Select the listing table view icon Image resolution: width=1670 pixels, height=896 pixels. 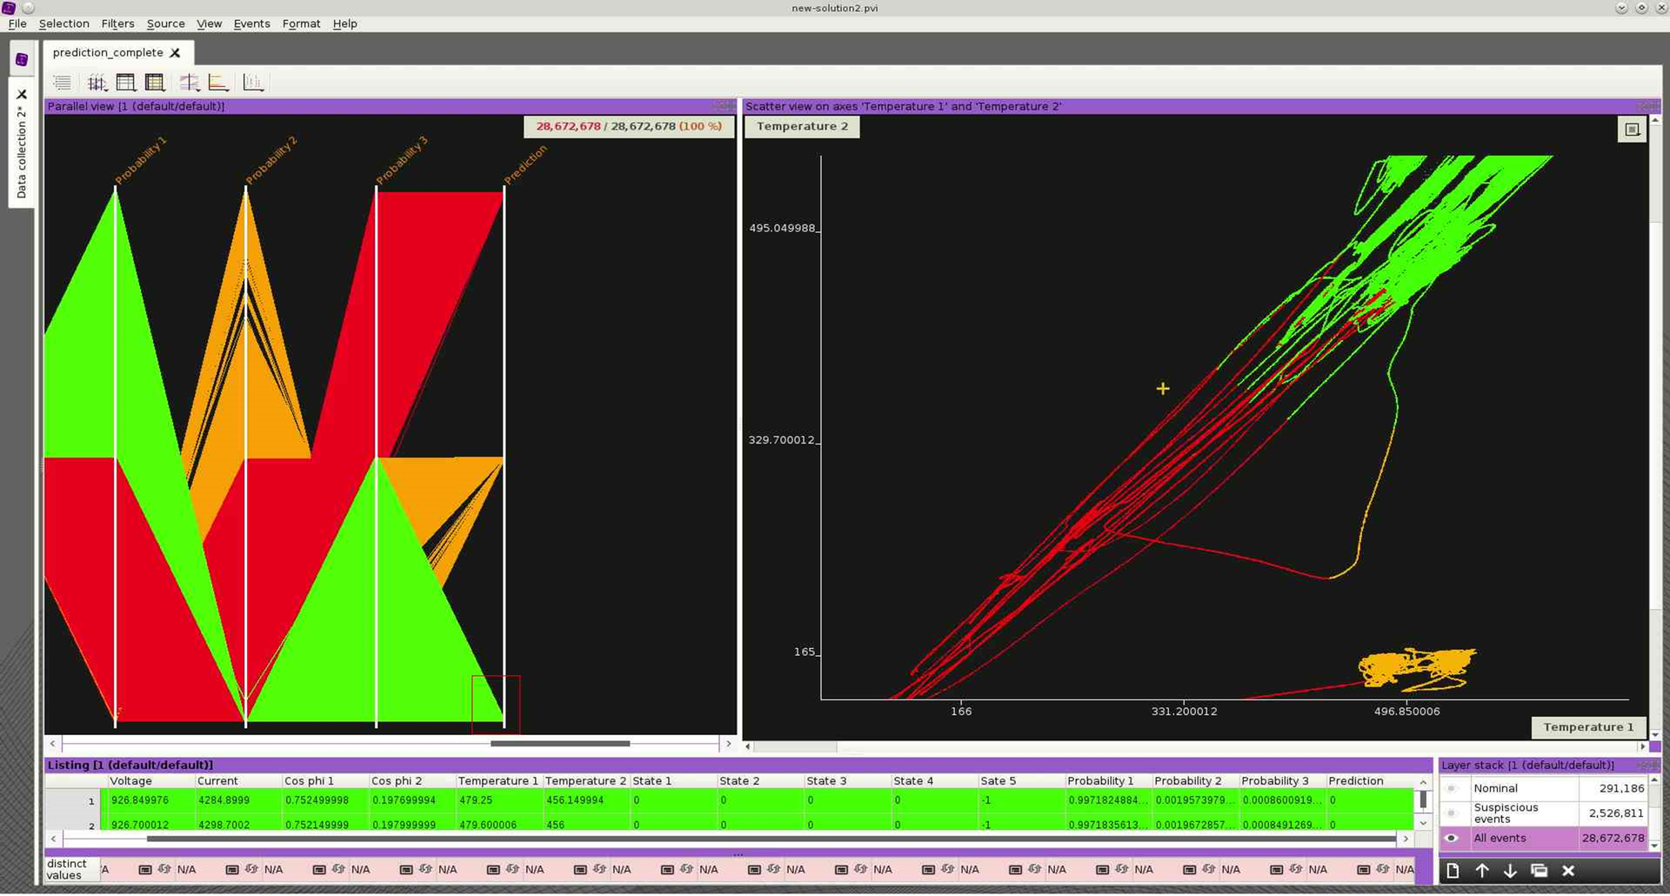125,82
